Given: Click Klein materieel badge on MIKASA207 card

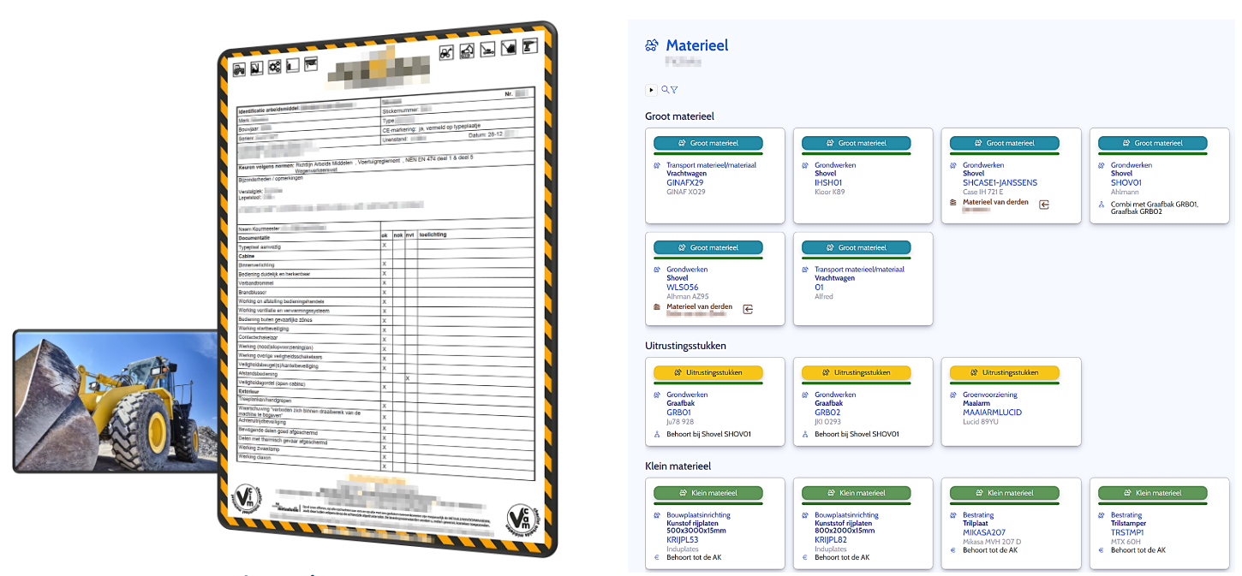Looking at the screenshot, I should pyautogui.click(x=1005, y=493).
